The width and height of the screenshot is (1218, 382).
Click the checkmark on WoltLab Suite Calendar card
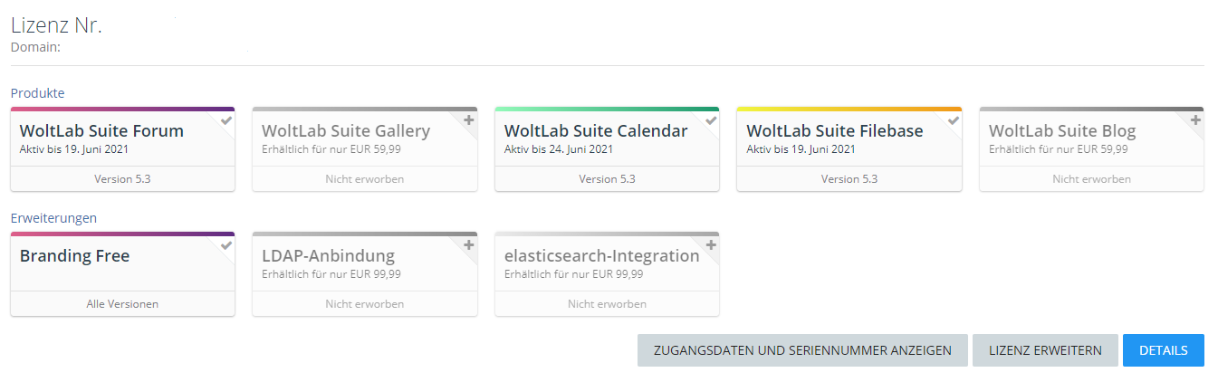click(711, 120)
